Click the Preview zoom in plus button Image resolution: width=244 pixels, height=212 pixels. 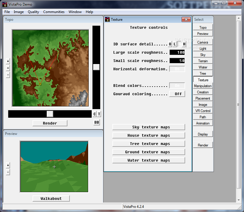pyautogui.click(x=8, y=165)
